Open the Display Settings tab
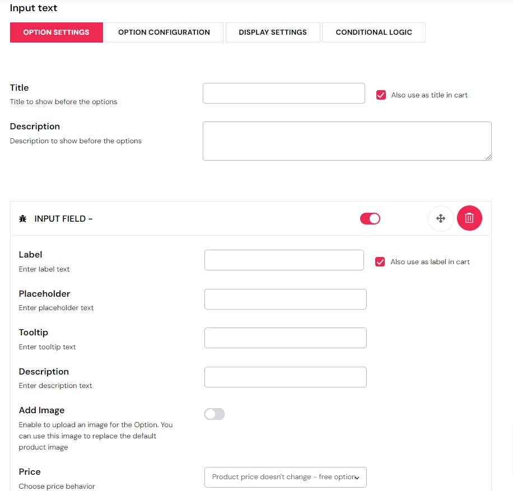513x491 pixels. pos(273,32)
